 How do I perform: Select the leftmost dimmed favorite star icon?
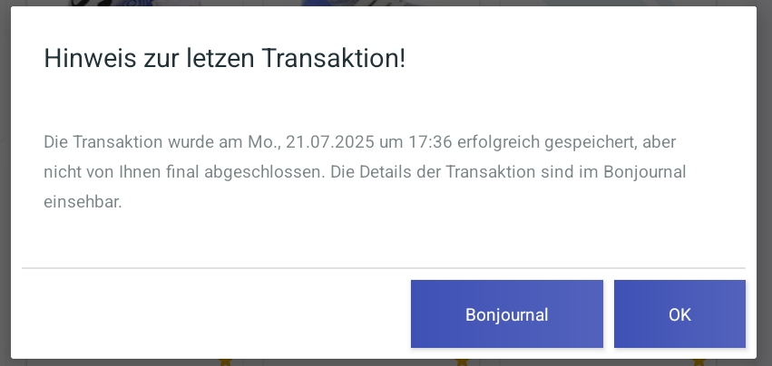(x=225, y=362)
